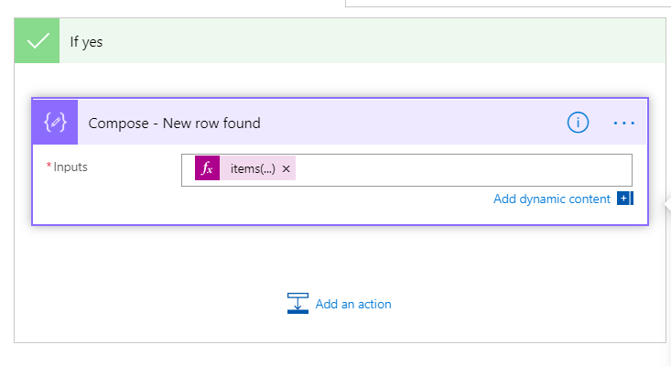Click the Inputs field label
The height and width of the screenshot is (366, 671).
[x=70, y=167]
